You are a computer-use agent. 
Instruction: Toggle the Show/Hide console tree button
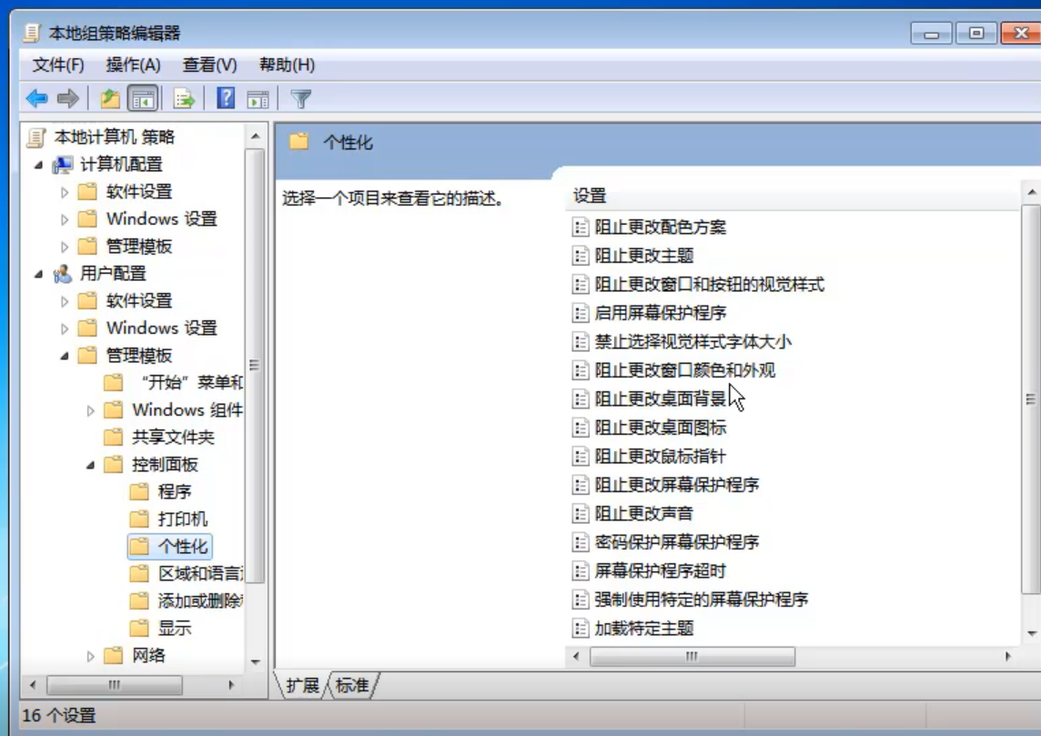pyautogui.click(x=142, y=98)
